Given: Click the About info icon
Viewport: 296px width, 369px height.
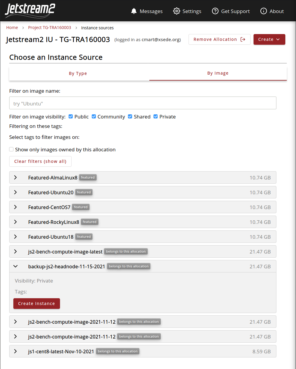Looking at the screenshot, I should pos(264,11).
